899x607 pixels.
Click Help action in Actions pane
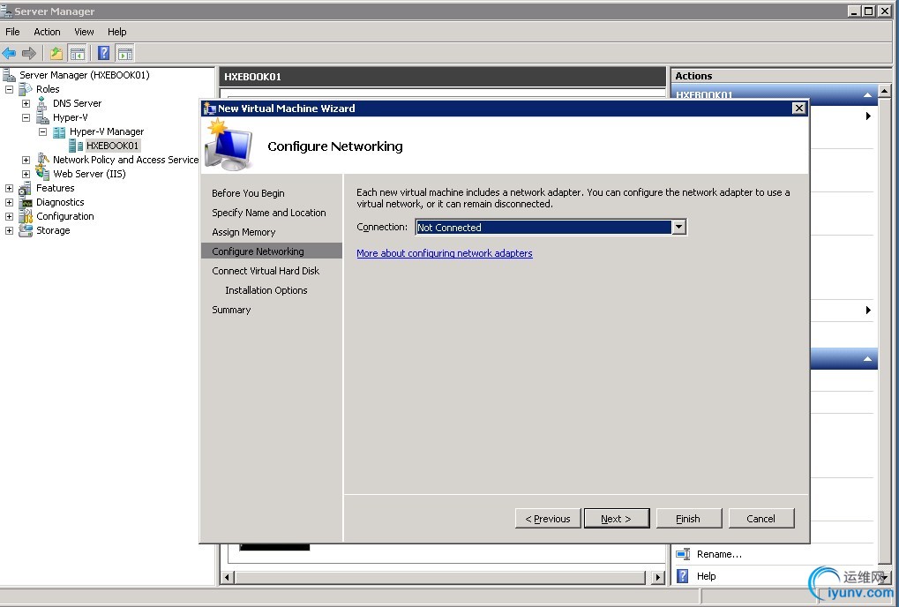click(x=706, y=576)
